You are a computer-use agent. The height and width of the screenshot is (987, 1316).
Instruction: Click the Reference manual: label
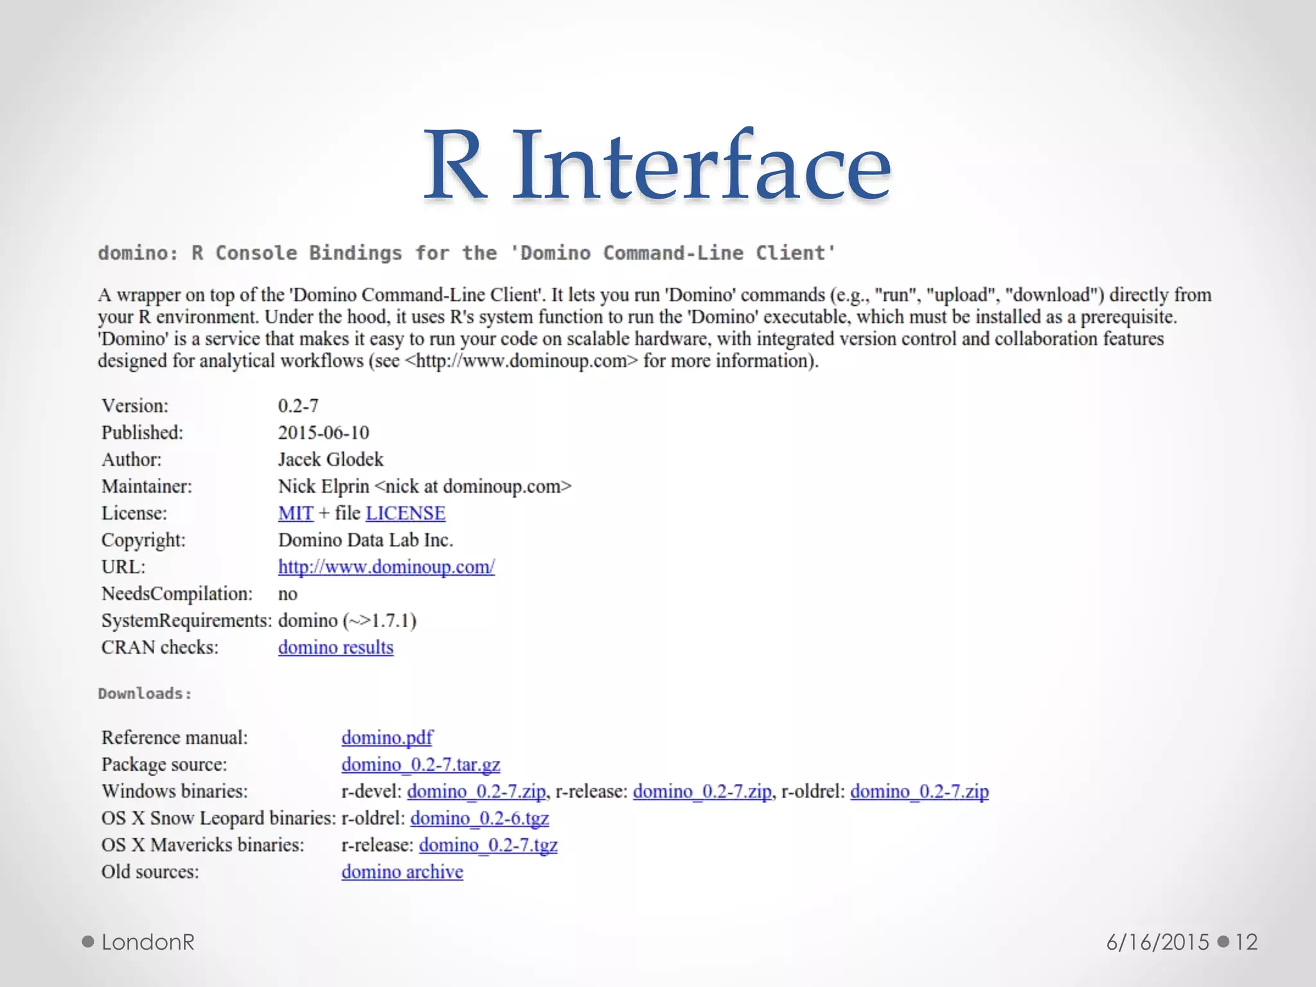[175, 738]
